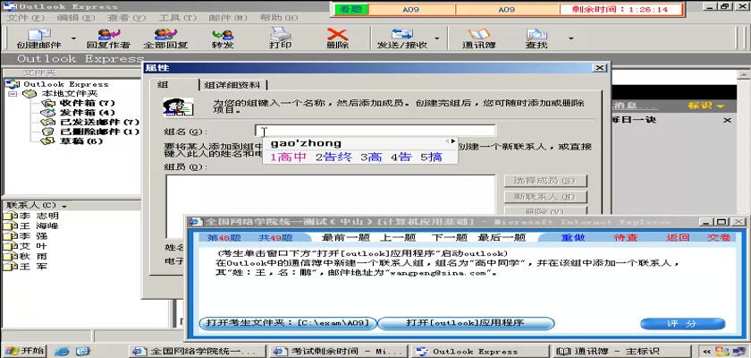The width and height of the screenshot is (751, 358).
Task: Click 最前一题 in exam window
Action: pyautogui.click(x=344, y=238)
